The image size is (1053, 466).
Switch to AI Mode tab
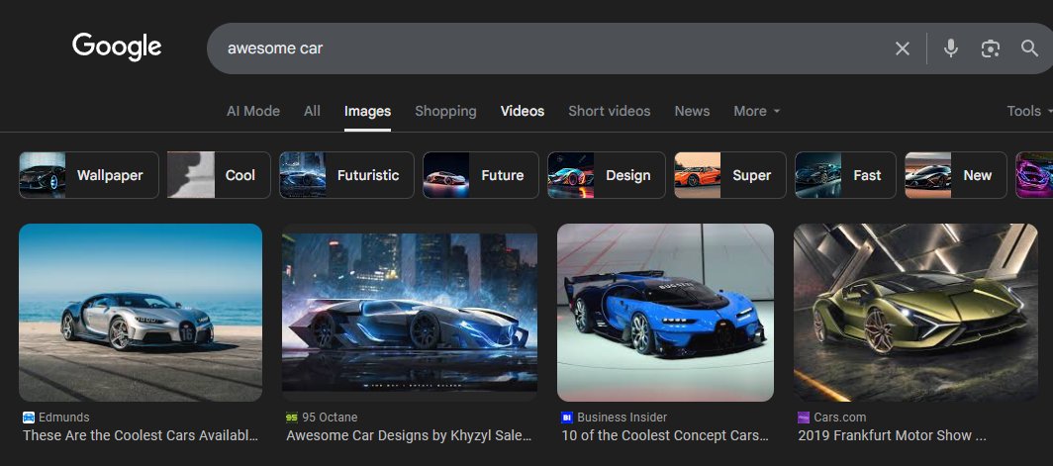coord(253,112)
